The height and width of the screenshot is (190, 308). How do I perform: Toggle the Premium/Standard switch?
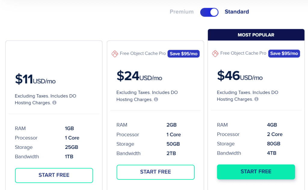pyautogui.click(x=209, y=12)
